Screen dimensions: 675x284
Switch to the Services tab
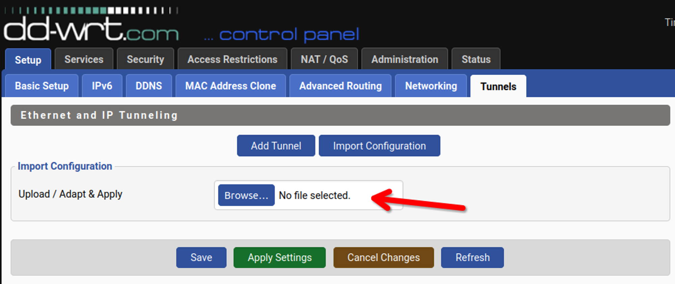tap(84, 59)
